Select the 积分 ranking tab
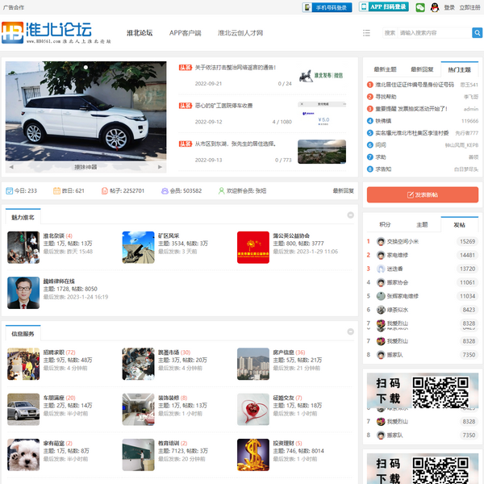The image size is (484, 484). click(x=385, y=225)
